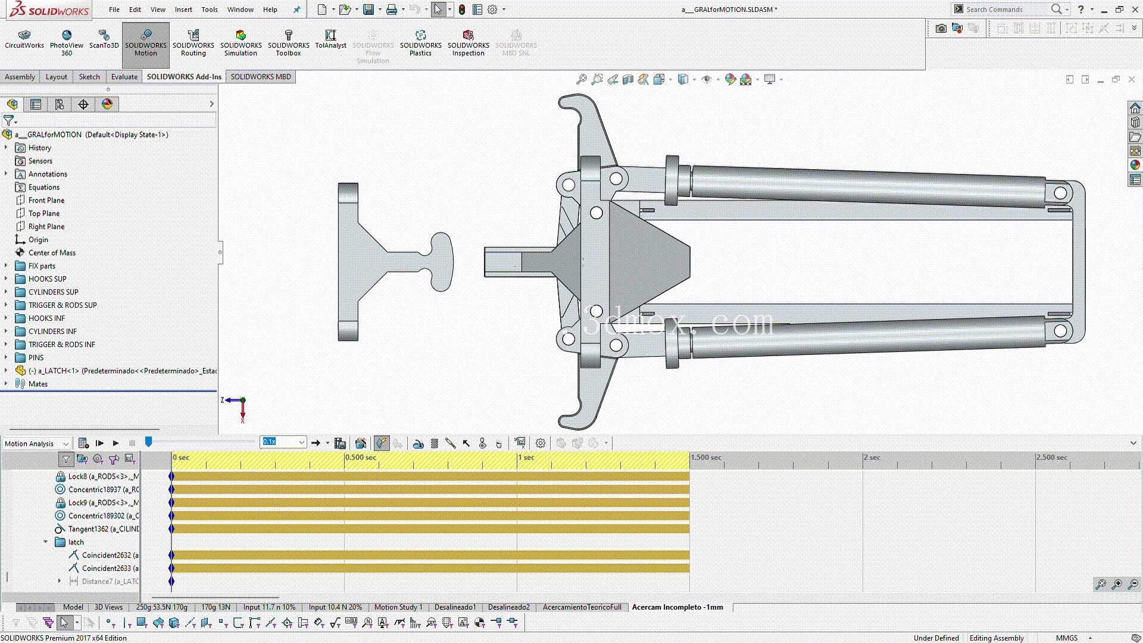Click the Calculate motion study icon
The image size is (1143, 643).
(83, 443)
